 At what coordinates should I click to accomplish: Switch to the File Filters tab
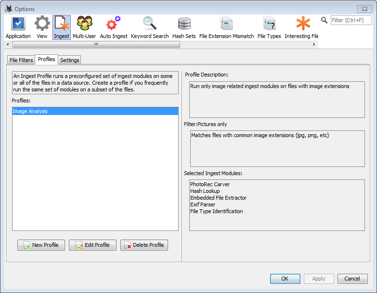[x=21, y=60]
